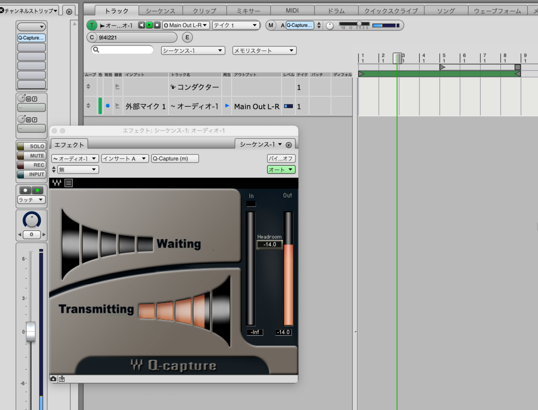The height and width of the screenshot is (410, 538).
Task: Open the 無 preset dropdown in the effect window
Action: [78, 169]
